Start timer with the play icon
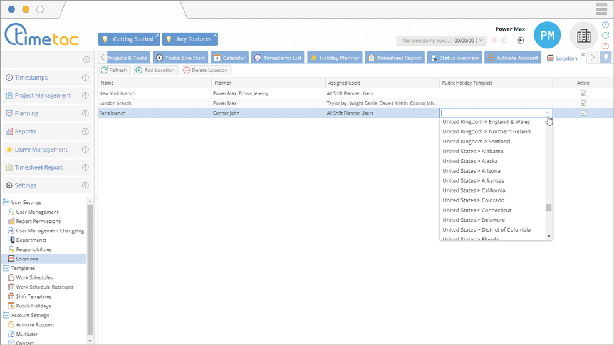The width and height of the screenshot is (614, 345). pyautogui.click(x=520, y=41)
